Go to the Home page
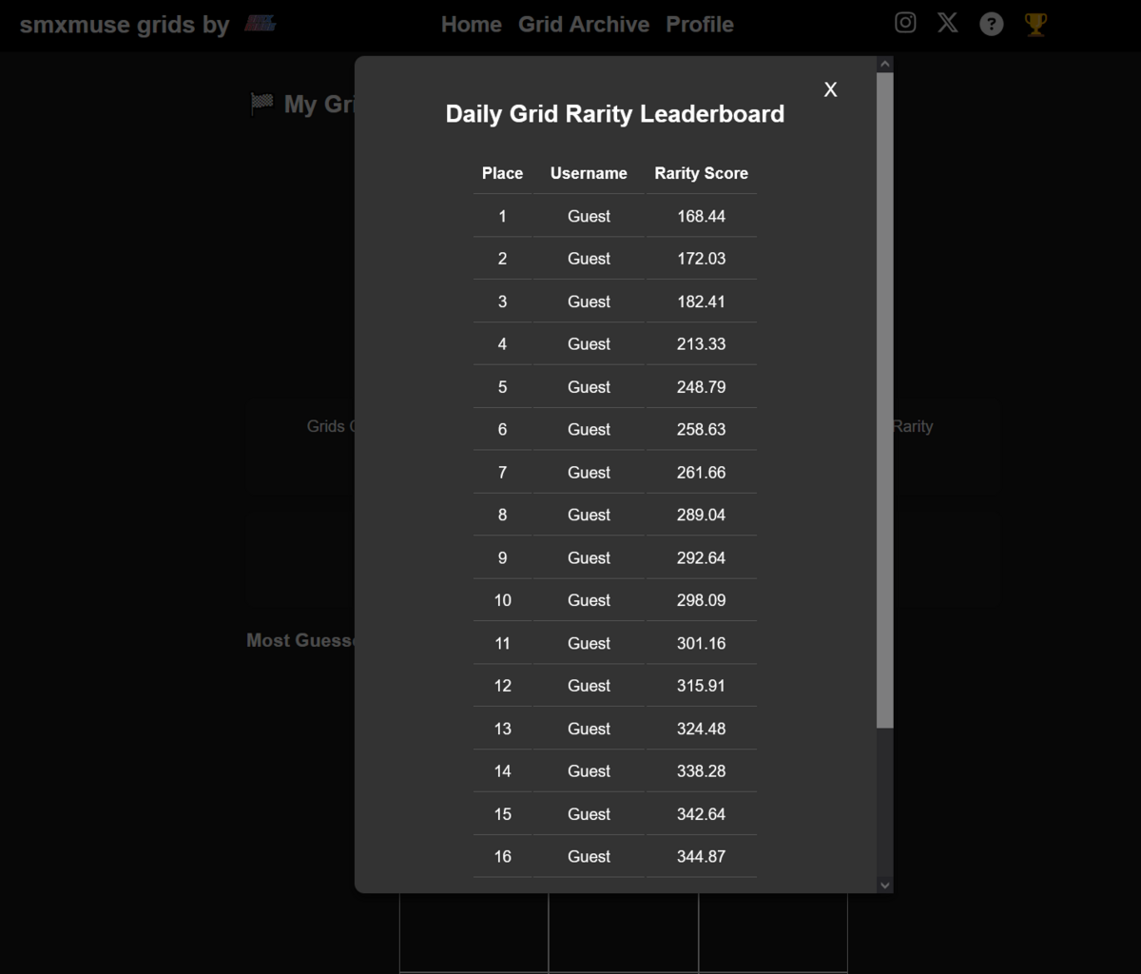 click(x=471, y=25)
